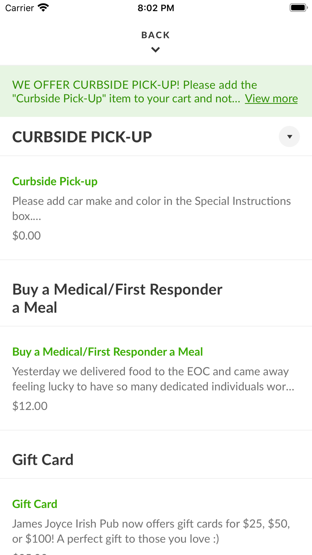Open the menu category dropdown arrow
Viewport: 312px width, 555px height.
(x=289, y=137)
